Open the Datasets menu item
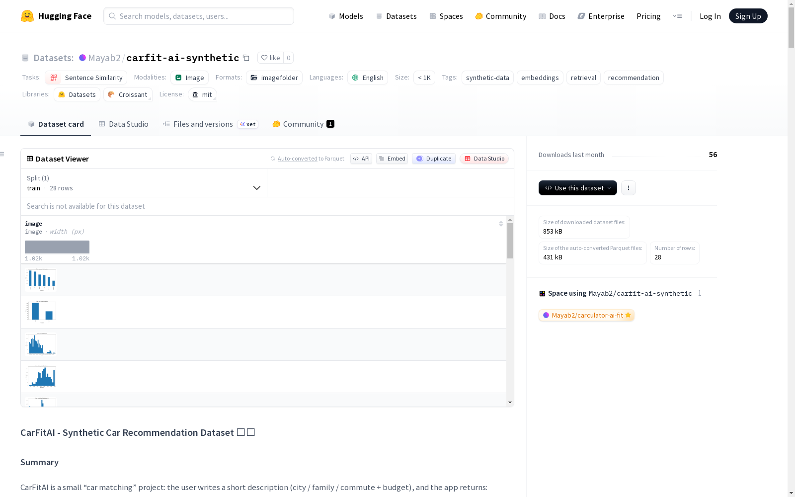The width and height of the screenshot is (795, 497). click(x=396, y=16)
